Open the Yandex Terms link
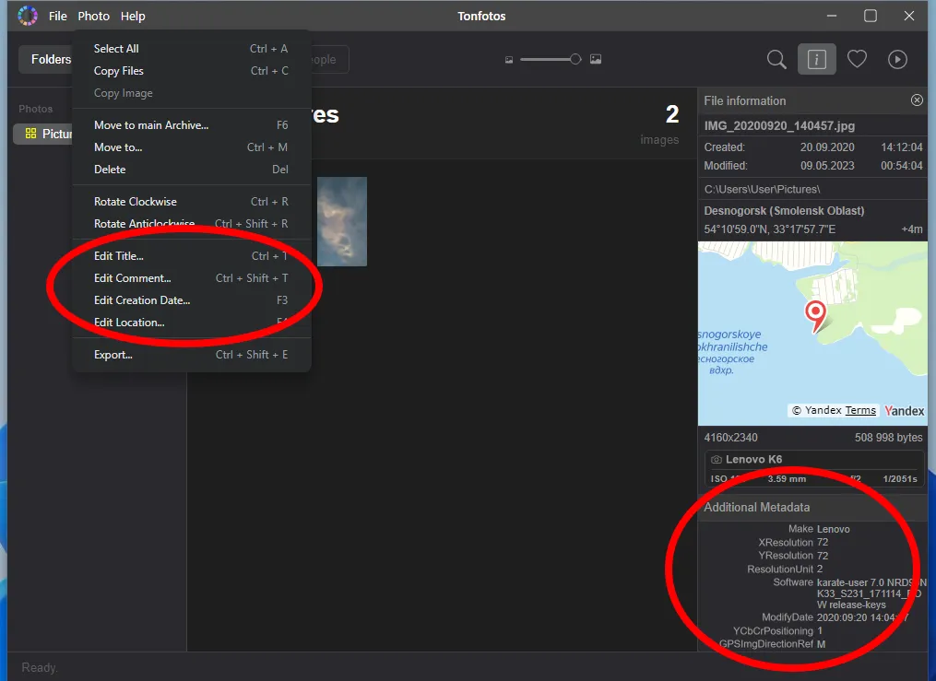Image resolution: width=936 pixels, height=681 pixels. (x=860, y=410)
